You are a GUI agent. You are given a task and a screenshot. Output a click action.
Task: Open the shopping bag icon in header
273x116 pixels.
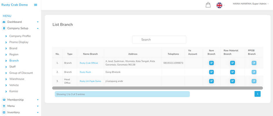pyautogui.click(x=208, y=5)
